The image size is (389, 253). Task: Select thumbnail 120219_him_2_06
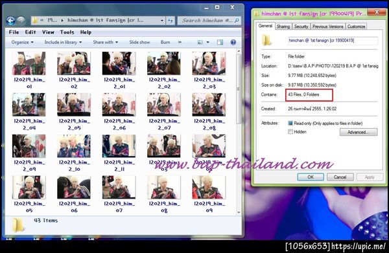point(119,105)
